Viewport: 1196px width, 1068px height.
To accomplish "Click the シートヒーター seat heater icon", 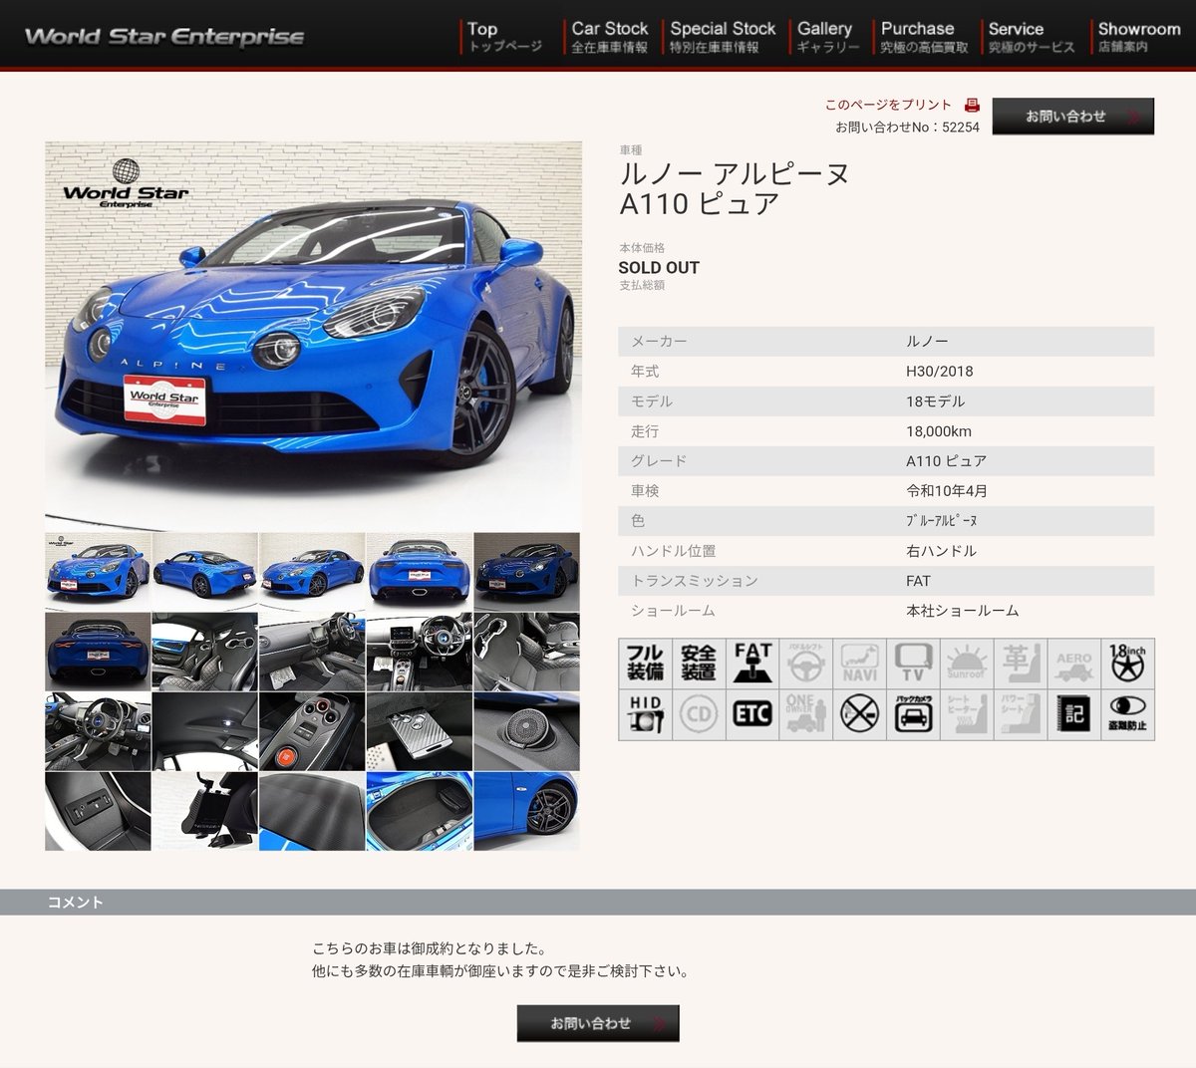I will click(967, 714).
